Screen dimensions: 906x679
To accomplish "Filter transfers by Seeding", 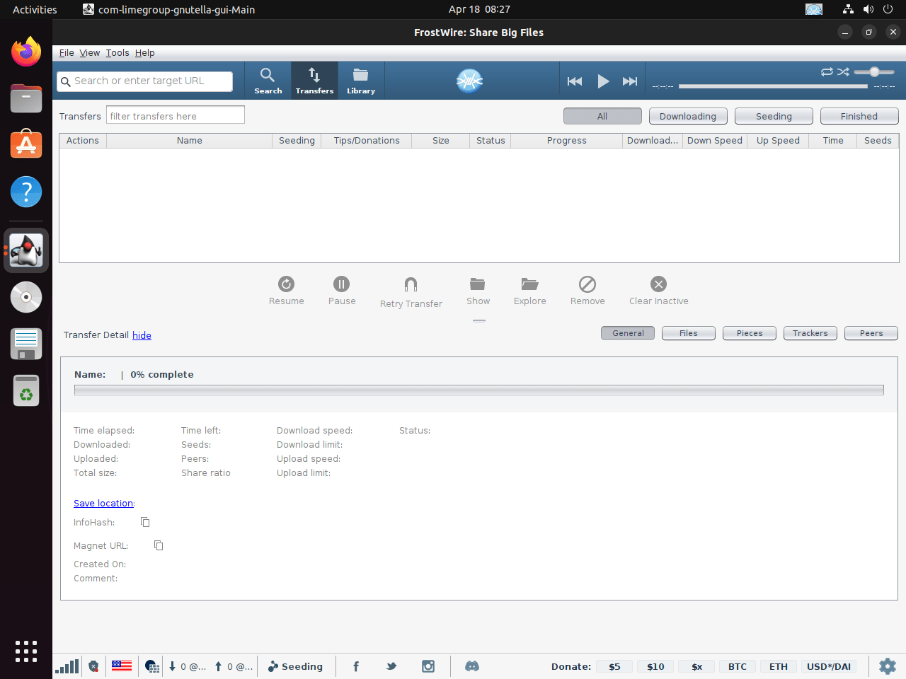I will [774, 116].
